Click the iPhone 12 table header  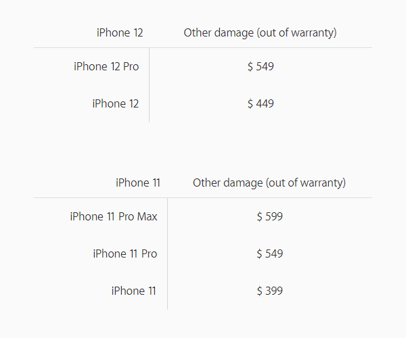pos(120,33)
